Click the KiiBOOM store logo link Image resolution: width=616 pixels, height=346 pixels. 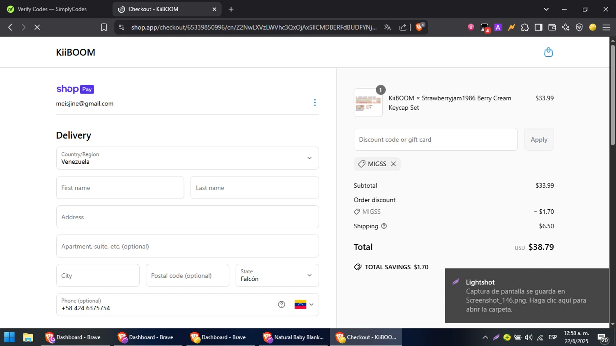point(76,52)
